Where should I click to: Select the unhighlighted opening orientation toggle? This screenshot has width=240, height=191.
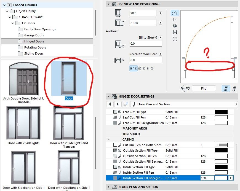click(234, 88)
